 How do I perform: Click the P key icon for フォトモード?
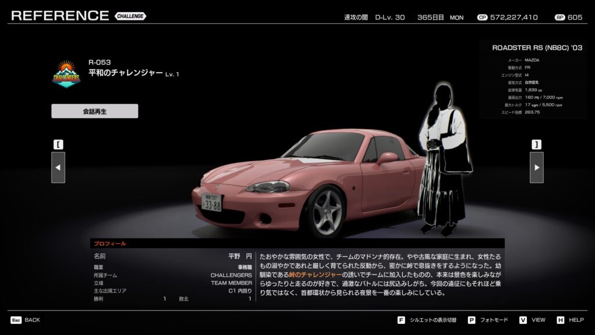(471, 320)
